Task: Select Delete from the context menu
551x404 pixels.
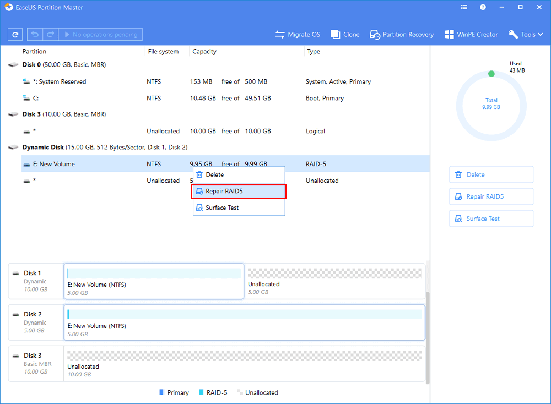Action: [x=239, y=175]
